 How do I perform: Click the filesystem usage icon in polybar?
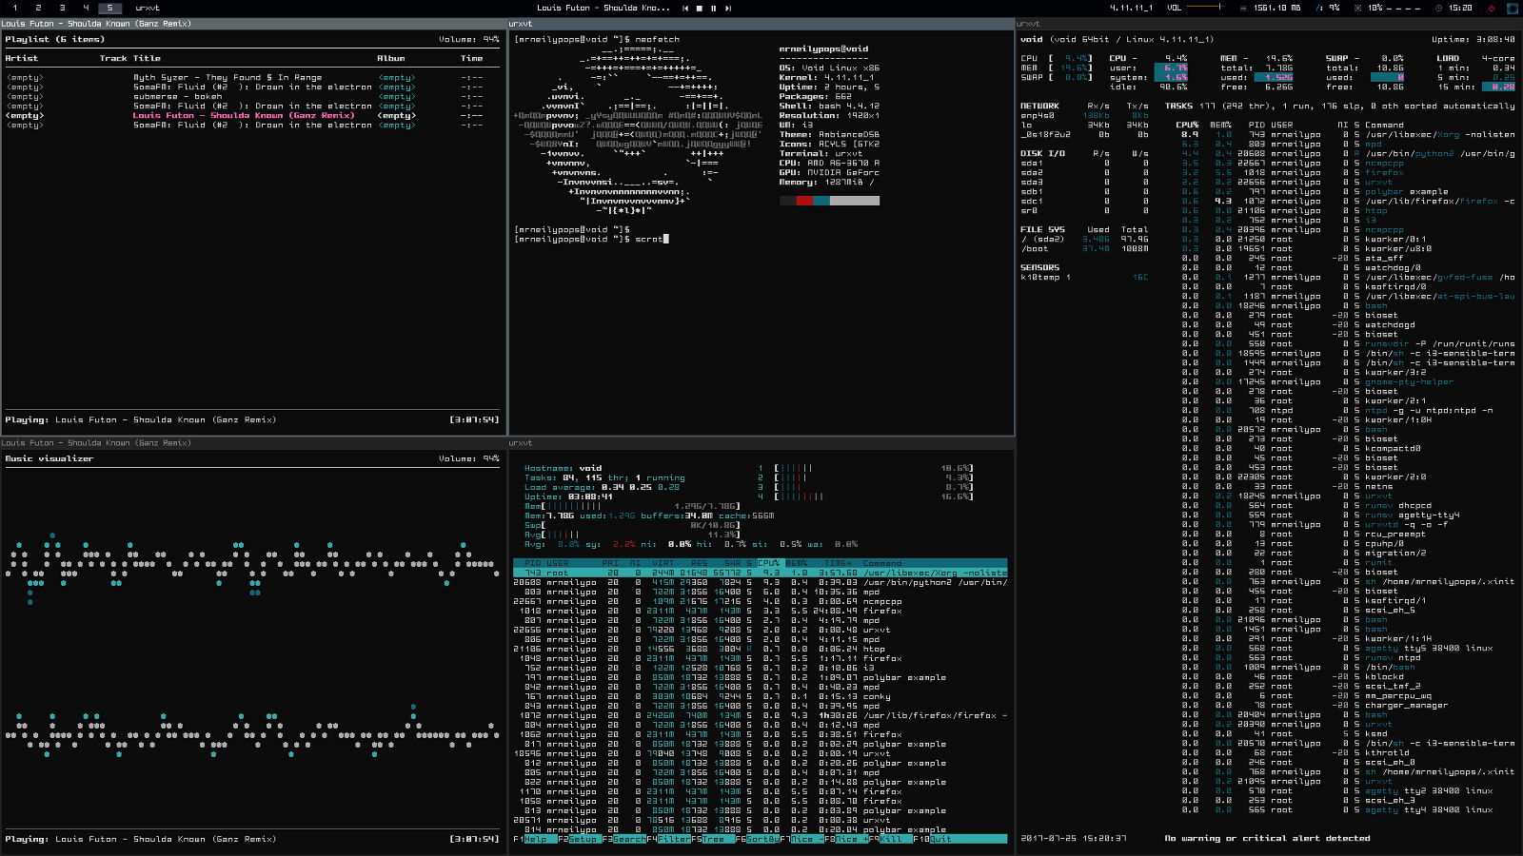[x=1320, y=8]
